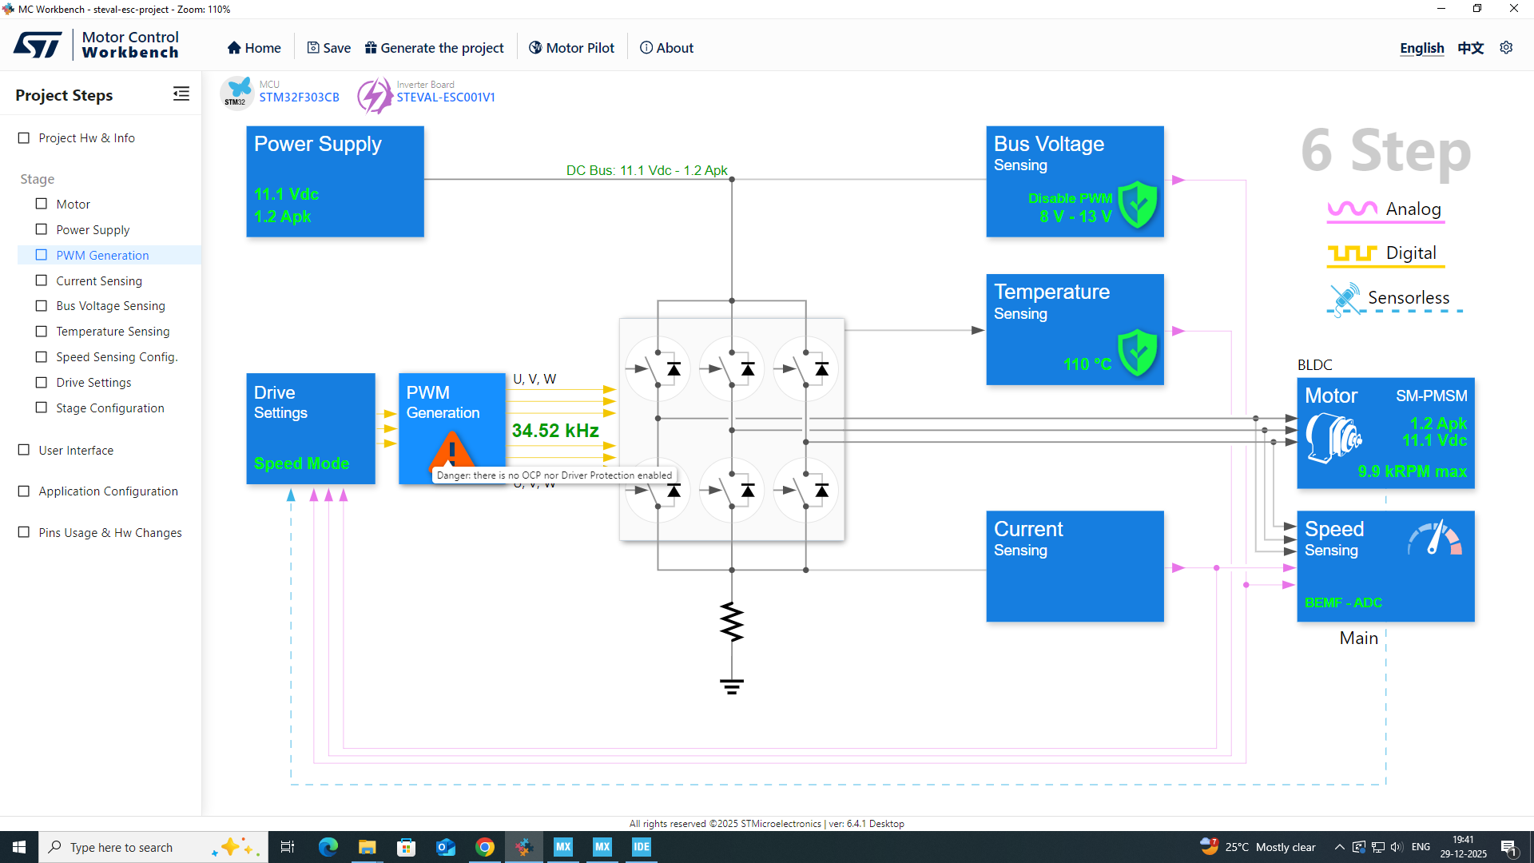Tick the Motor stage checkbox

[42, 204]
